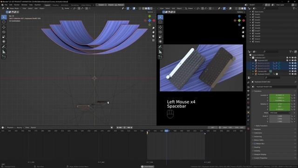Open the Edit menu
The image size is (298, 168).
[x=11, y=5]
